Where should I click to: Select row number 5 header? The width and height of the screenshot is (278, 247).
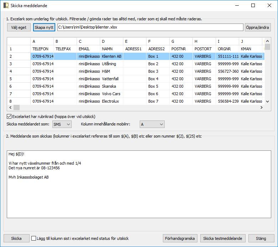(x=19, y=79)
